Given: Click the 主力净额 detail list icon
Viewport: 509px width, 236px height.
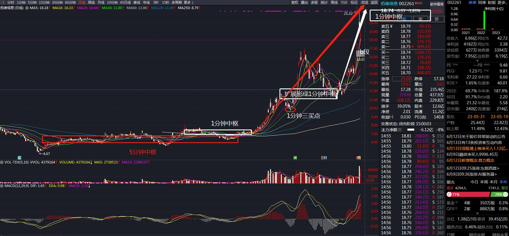Looking at the screenshot, I should pos(400,130).
